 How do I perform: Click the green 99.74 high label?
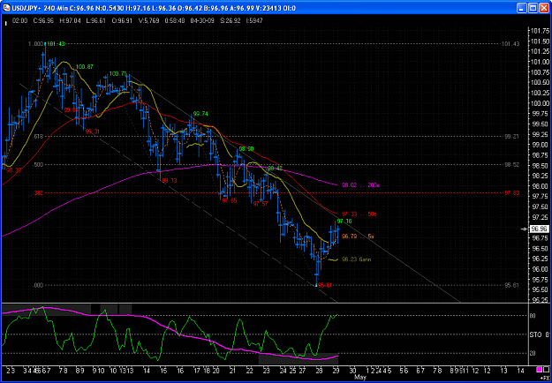[200, 114]
